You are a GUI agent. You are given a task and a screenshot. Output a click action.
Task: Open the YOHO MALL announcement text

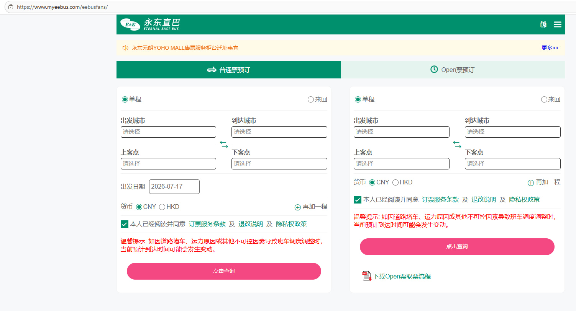[x=185, y=48]
